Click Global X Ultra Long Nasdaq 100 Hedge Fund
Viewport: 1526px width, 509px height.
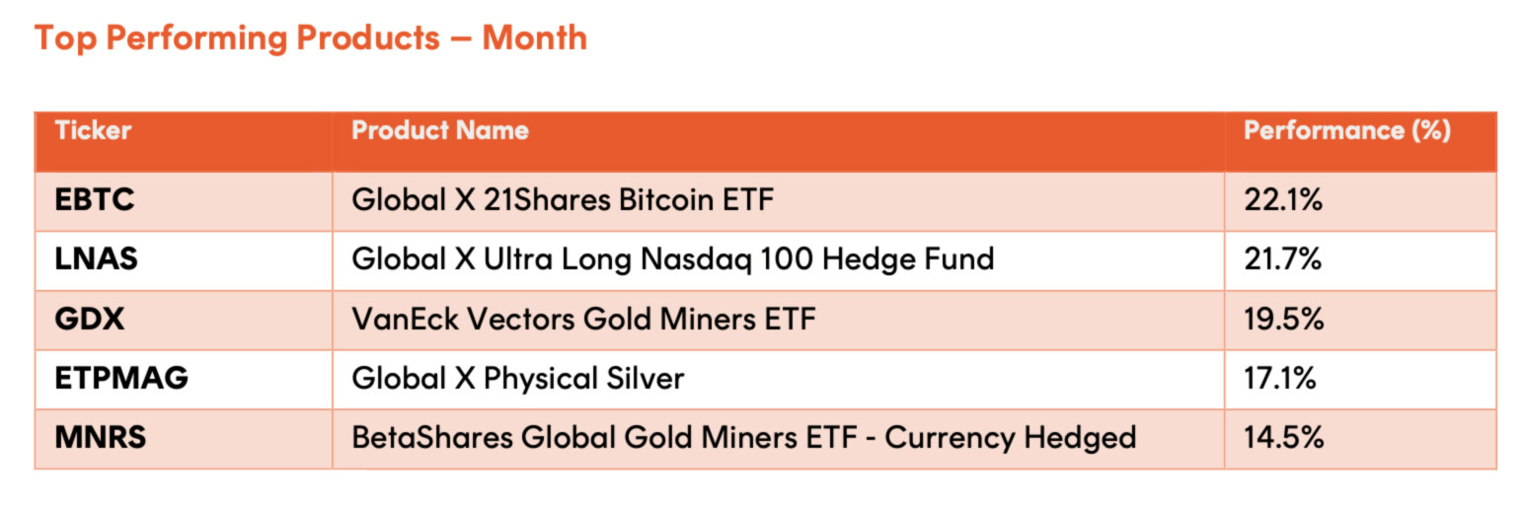pyautogui.click(x=673, y=260)
